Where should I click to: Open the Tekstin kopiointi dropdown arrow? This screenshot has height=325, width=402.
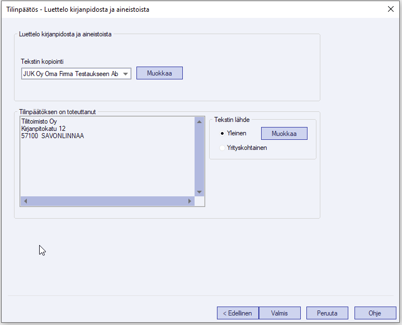pos(126,74)
